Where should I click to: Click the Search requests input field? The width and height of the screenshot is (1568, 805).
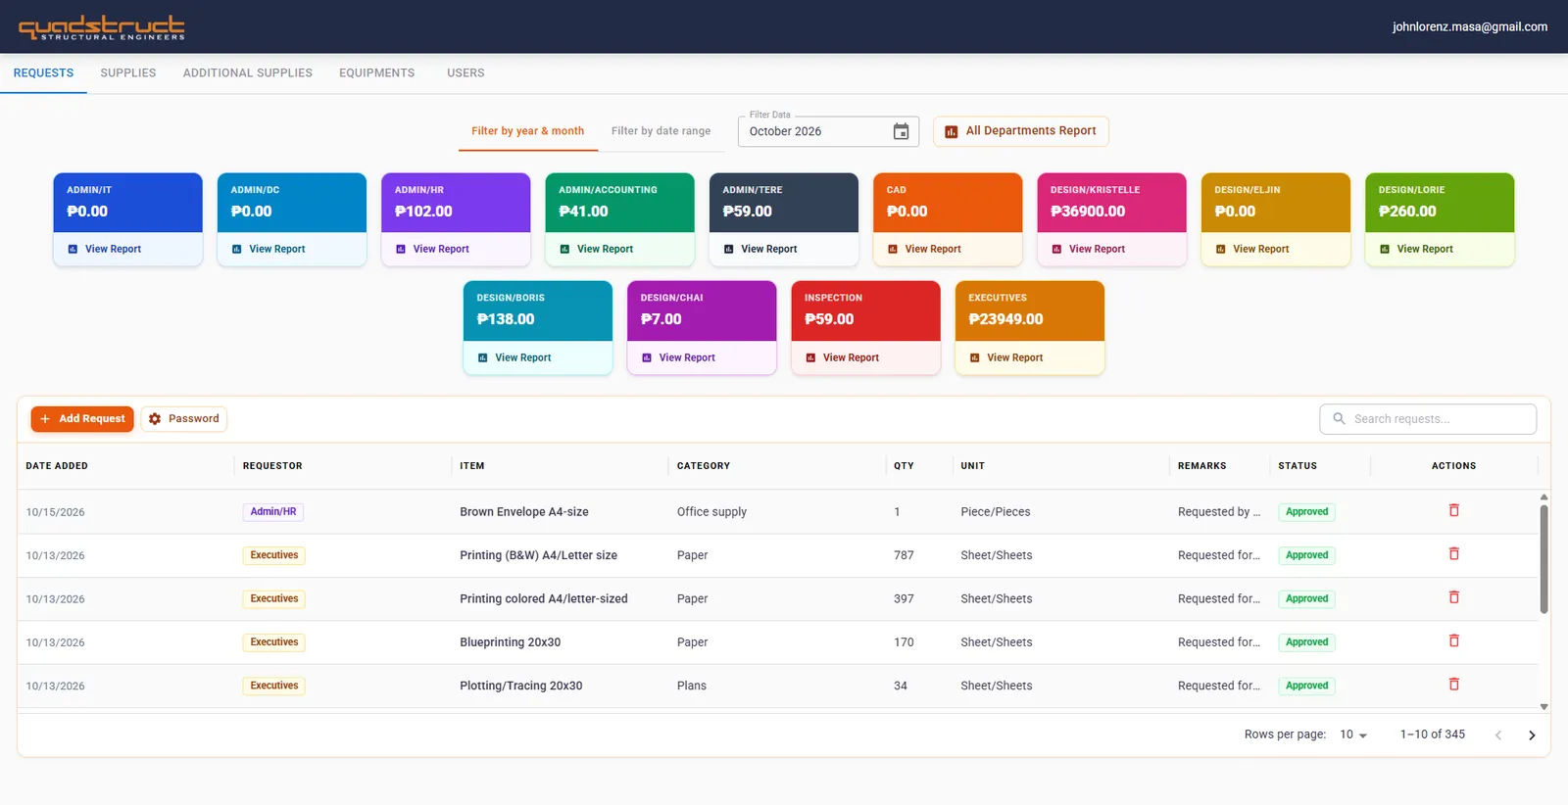coord(1428,419)
